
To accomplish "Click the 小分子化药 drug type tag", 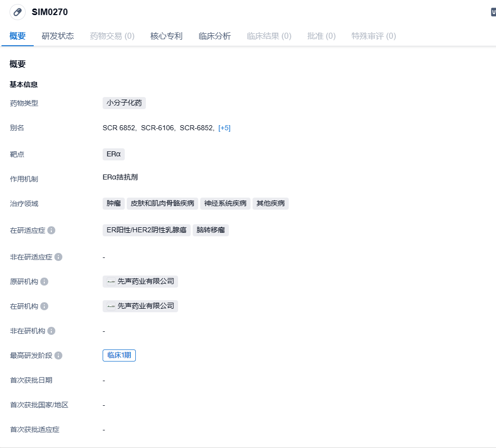I will [124, 103].
